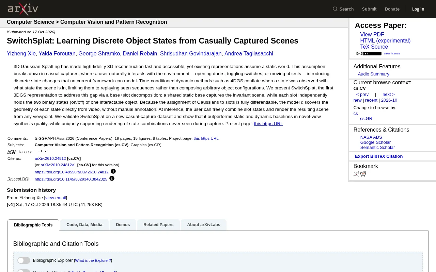Click Export BibTeX Citation
This screenshot has height=272, width=436.
tap(379, 156)
